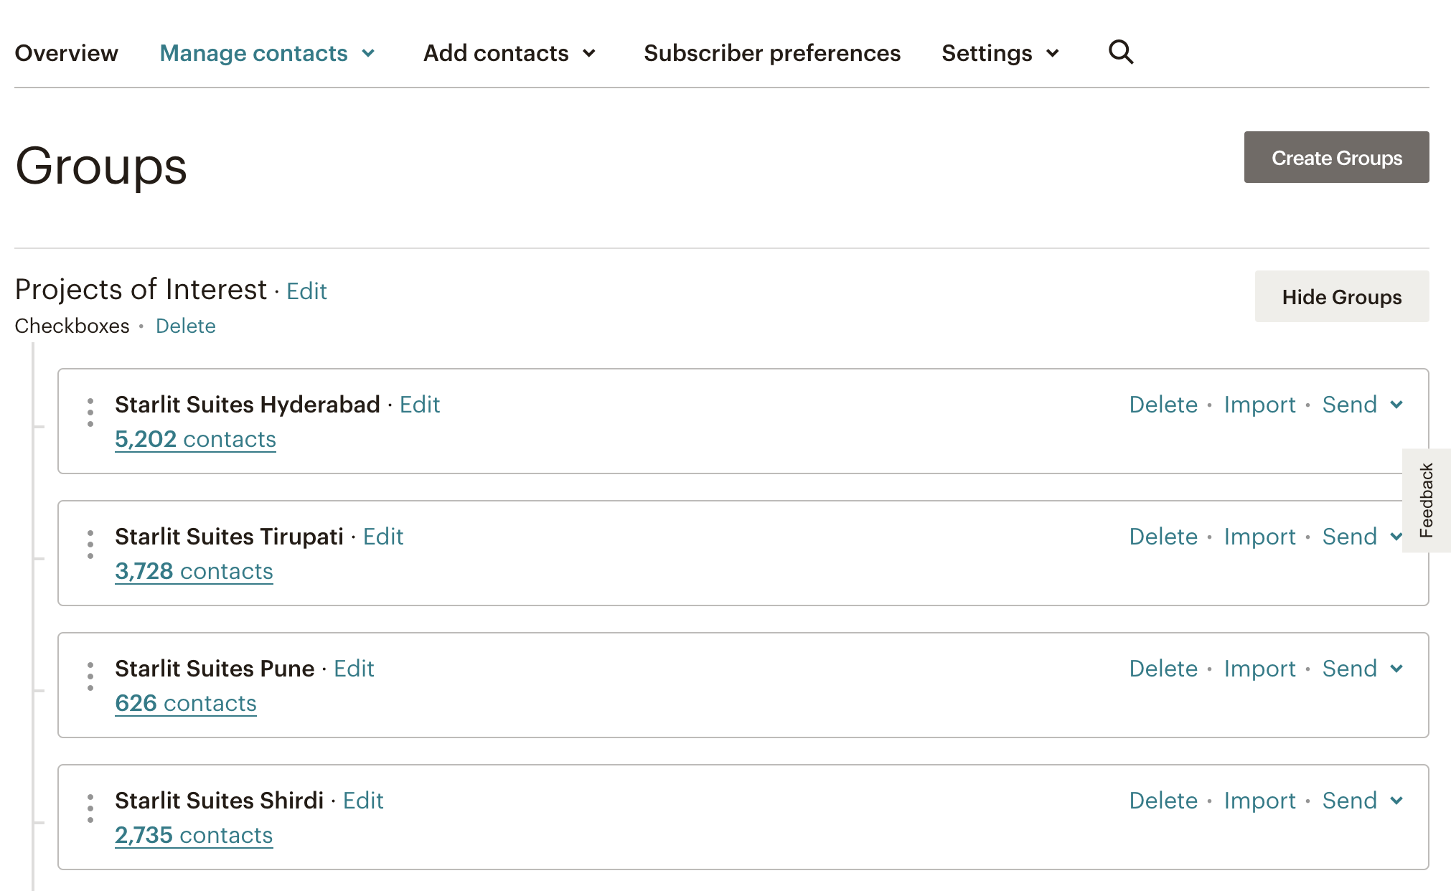Image resolution: width=1451 pixels, height=891 pixels.
Task: Click the Create Groups button
Action: coord(1336,157)
